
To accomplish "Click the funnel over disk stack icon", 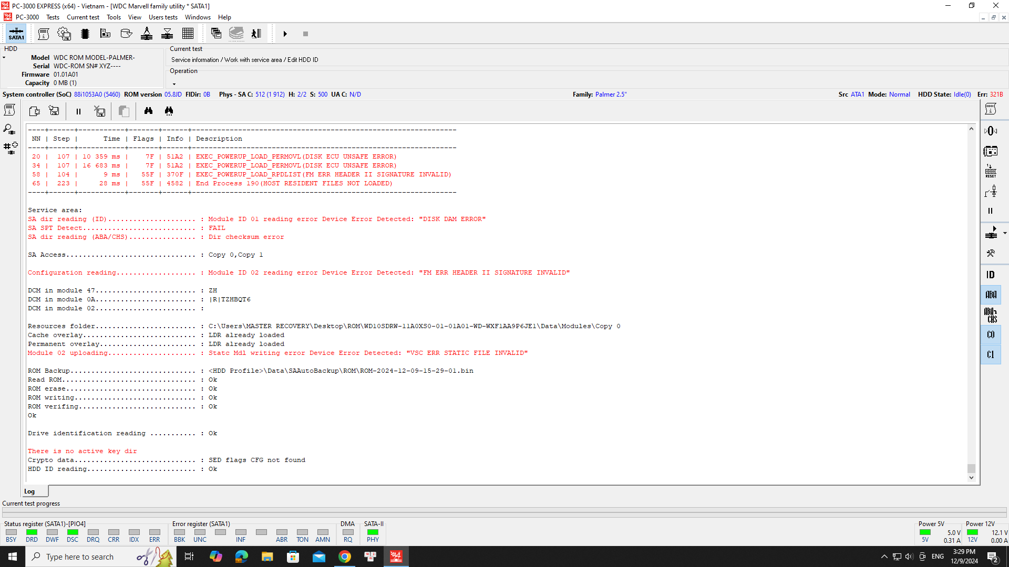I will click(x=167, y=34).
